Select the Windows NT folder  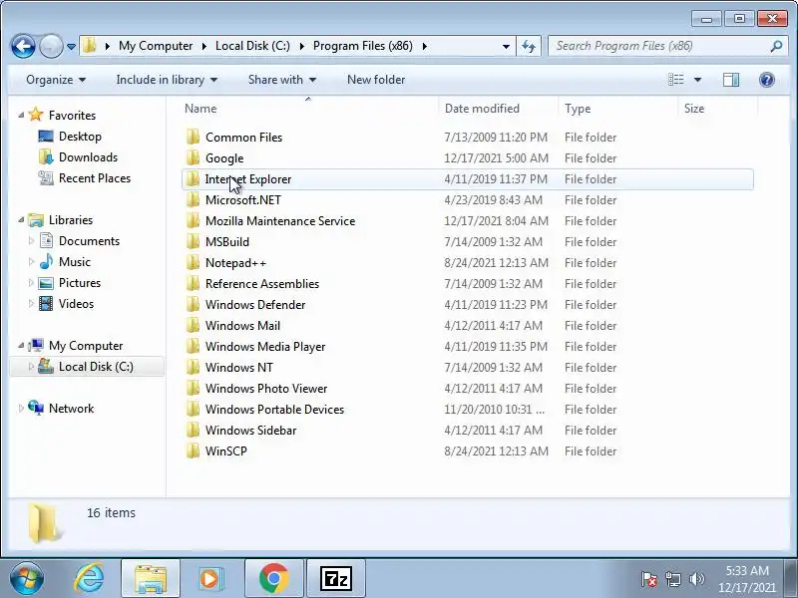click(x=467, y=367)
